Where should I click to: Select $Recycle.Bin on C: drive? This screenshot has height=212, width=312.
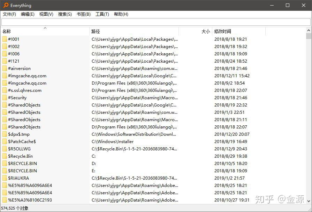pyautogui.click(x=20, y=156)
